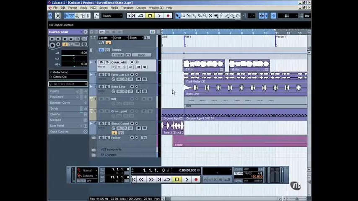Open the MIDI menu
This screenshot has width=358, height=201.
[x=93, y=8]
